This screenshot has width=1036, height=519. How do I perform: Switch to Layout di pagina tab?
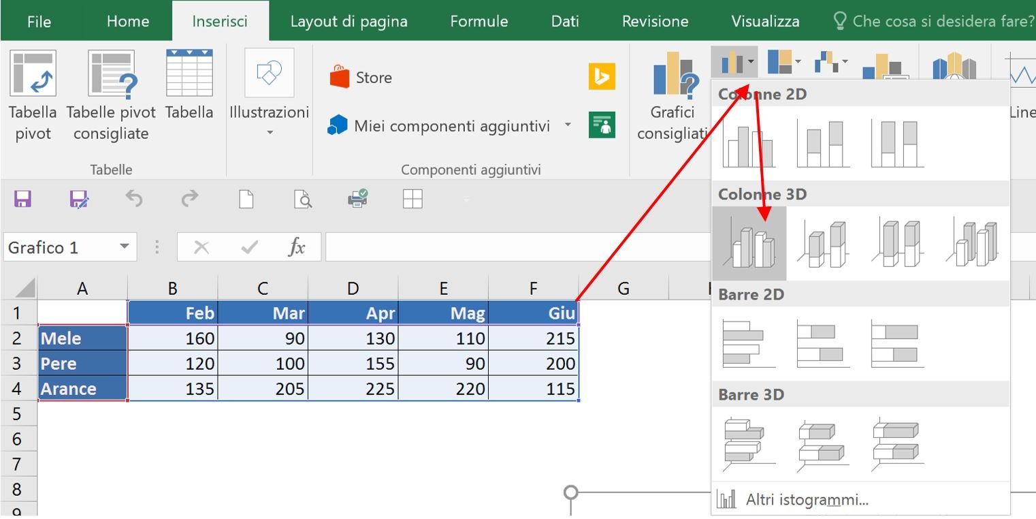click(349, 21)
